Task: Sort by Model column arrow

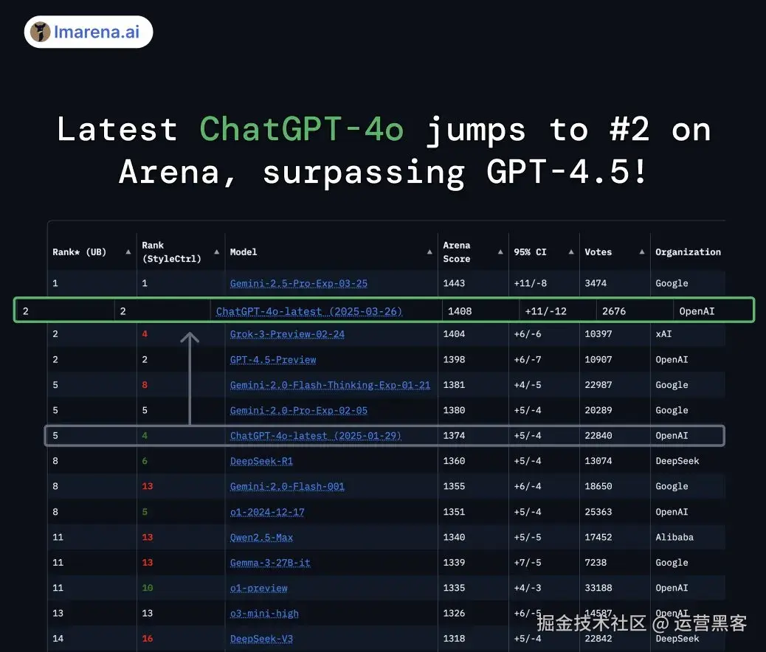Action: (x=429, y=252)
